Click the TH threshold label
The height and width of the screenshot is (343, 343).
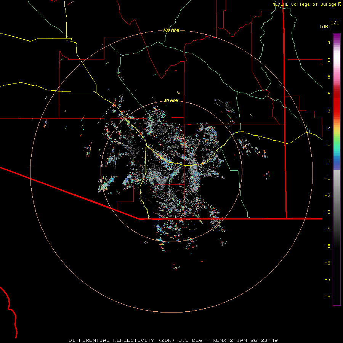pyautogui.click(x=327, y=297)
